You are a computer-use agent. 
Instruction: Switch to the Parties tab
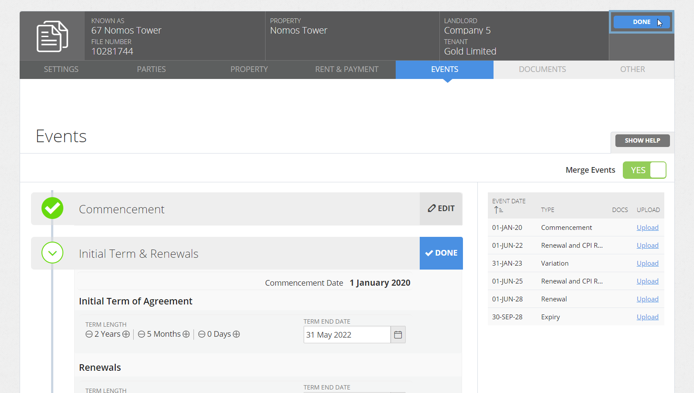pyautogui.click(x=151, y=69)
